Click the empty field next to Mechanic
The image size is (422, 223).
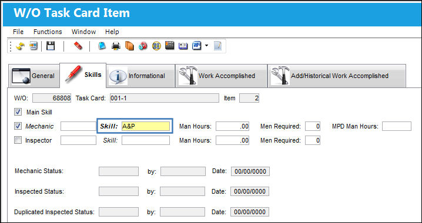pos(78,126)
